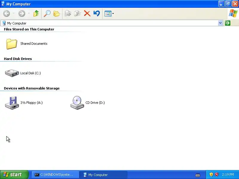
Task: Click the green Go arrow button
Action: tap(228, 23)
